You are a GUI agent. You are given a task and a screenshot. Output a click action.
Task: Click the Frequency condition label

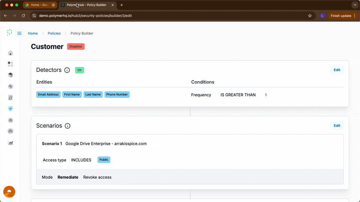201,95
